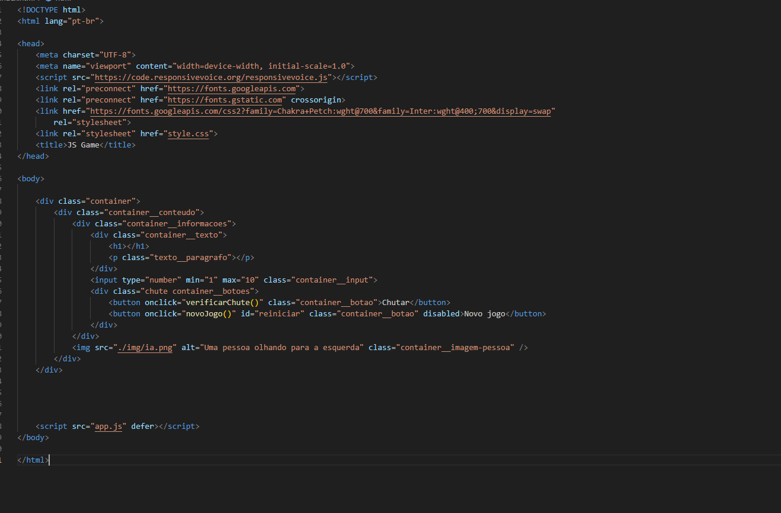Viewport: 781px width, 513px height.
Task: Open the style.css stylesheet link
Action: click(188, 134)
